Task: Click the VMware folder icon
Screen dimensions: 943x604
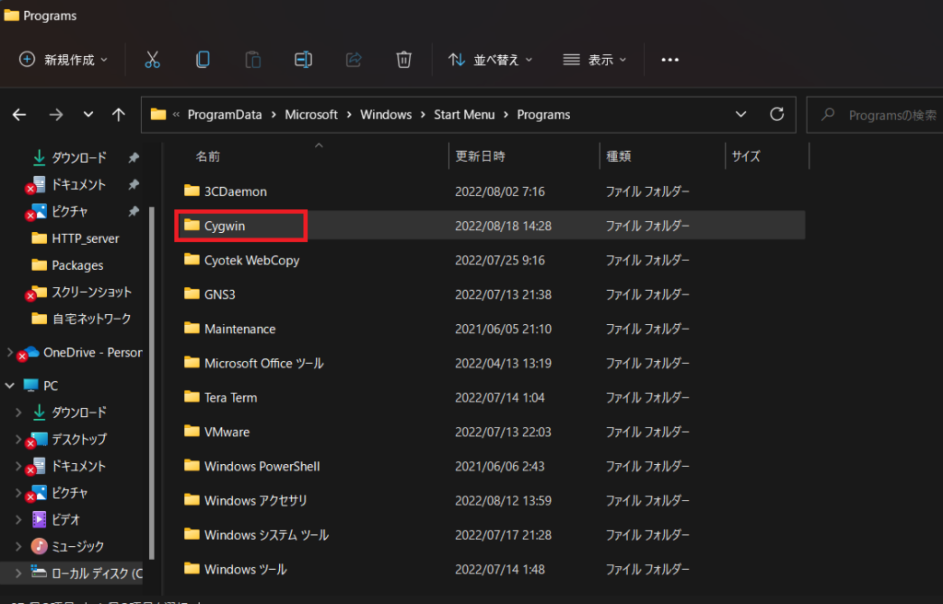Action: pos(192,431)
